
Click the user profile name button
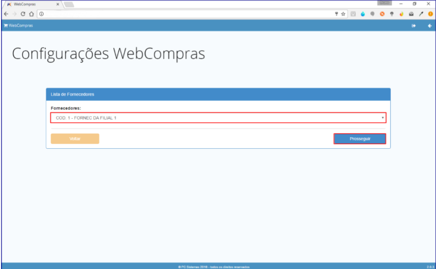(384, 3)
